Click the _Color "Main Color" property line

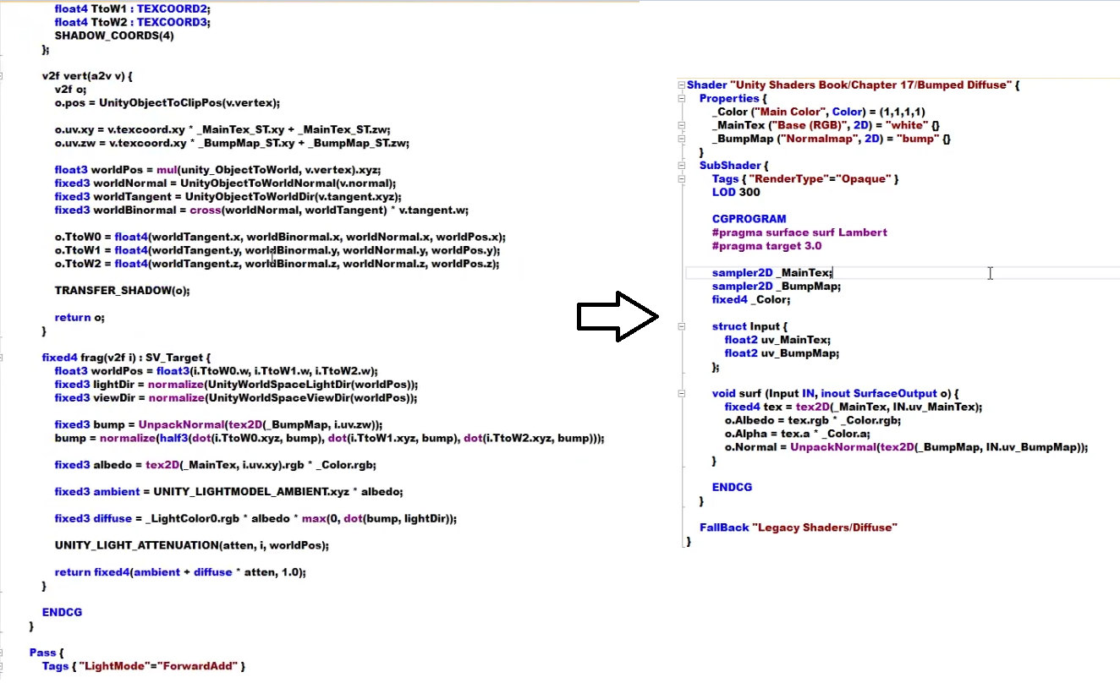tap(818, 112)
